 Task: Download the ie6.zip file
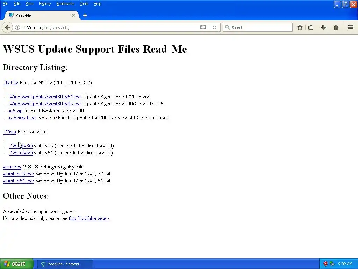click(16, 111)
